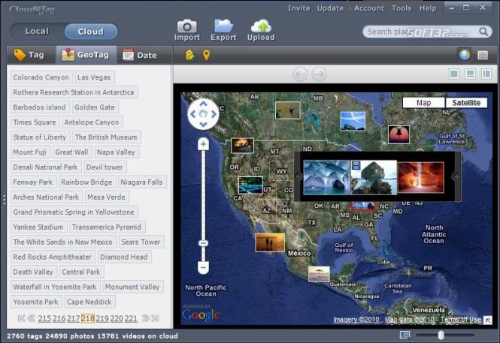Switch to Local mode
This screenshot has width=500, height=343.
(37, 32)
